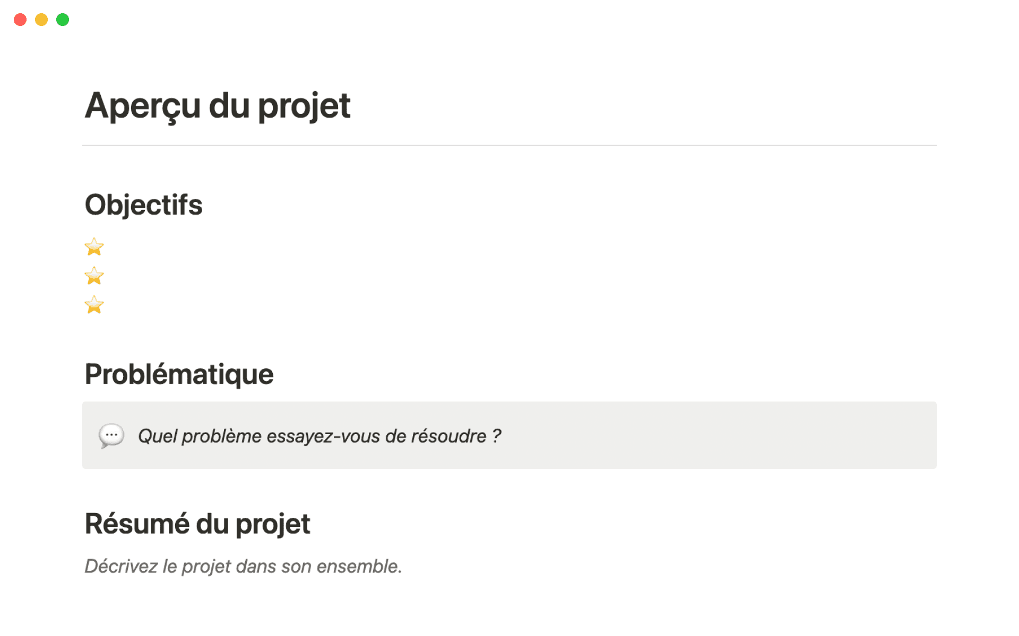
Task: Click the red window control button
Action: 20,19
